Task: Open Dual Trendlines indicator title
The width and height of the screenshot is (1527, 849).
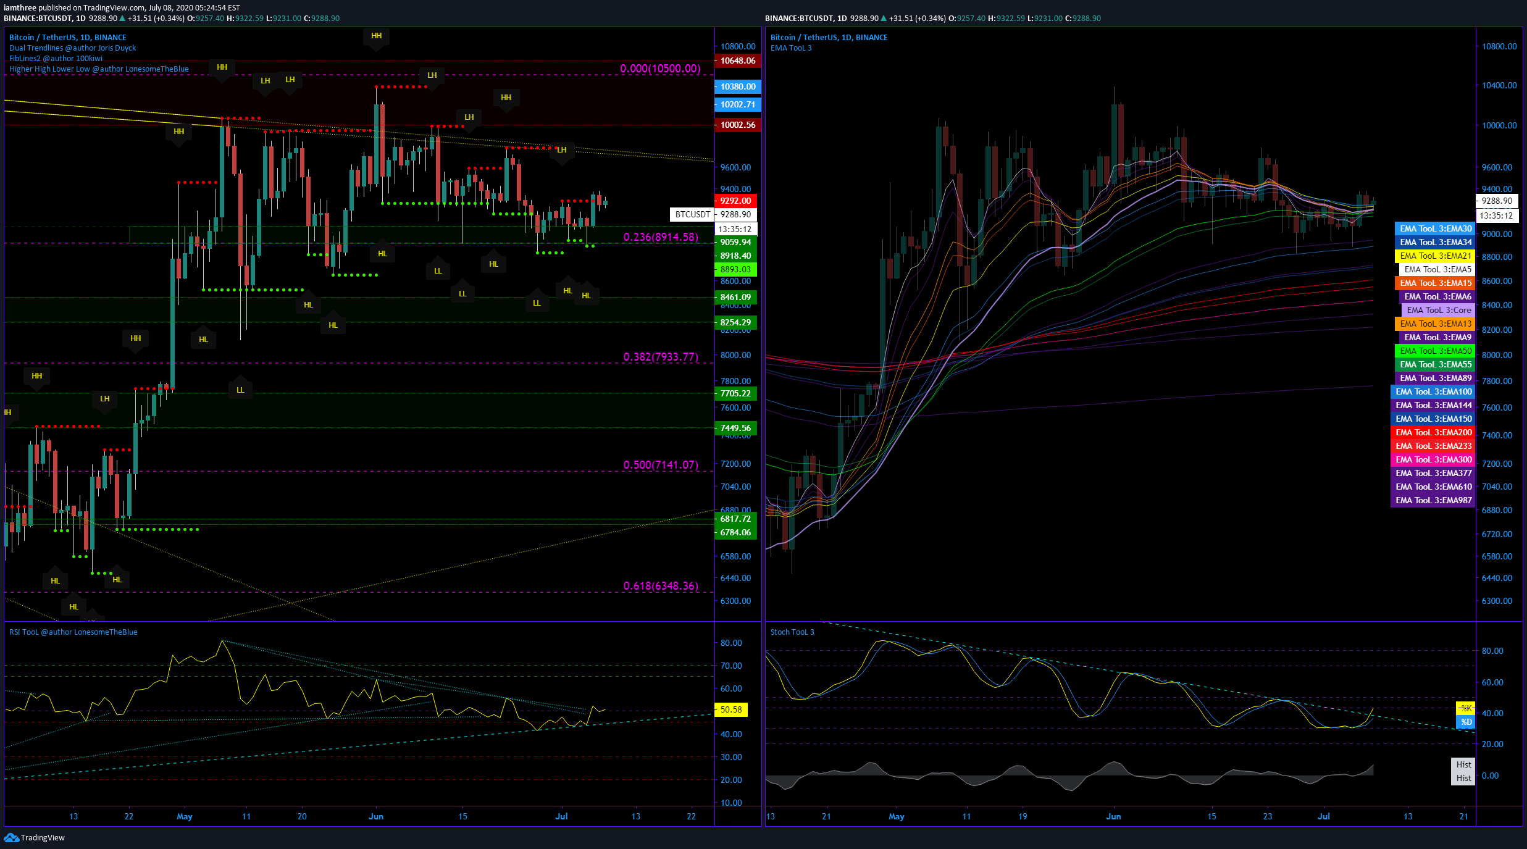Action: pyautogui.click(x=72, y=48)
